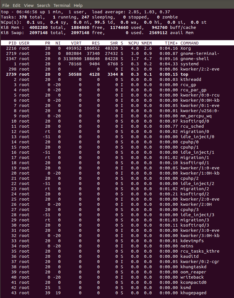Screen dimensions: 234x298
Task: Select the gnome-terminal- process row
Action: pyautogui.click(x=117, y=53)
